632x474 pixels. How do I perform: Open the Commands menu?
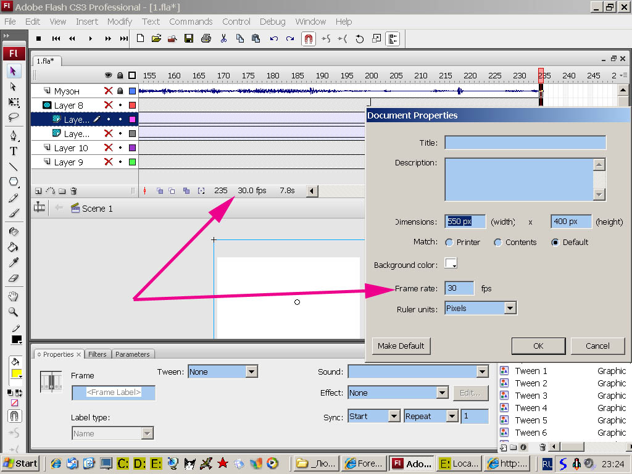click(191, 22)
